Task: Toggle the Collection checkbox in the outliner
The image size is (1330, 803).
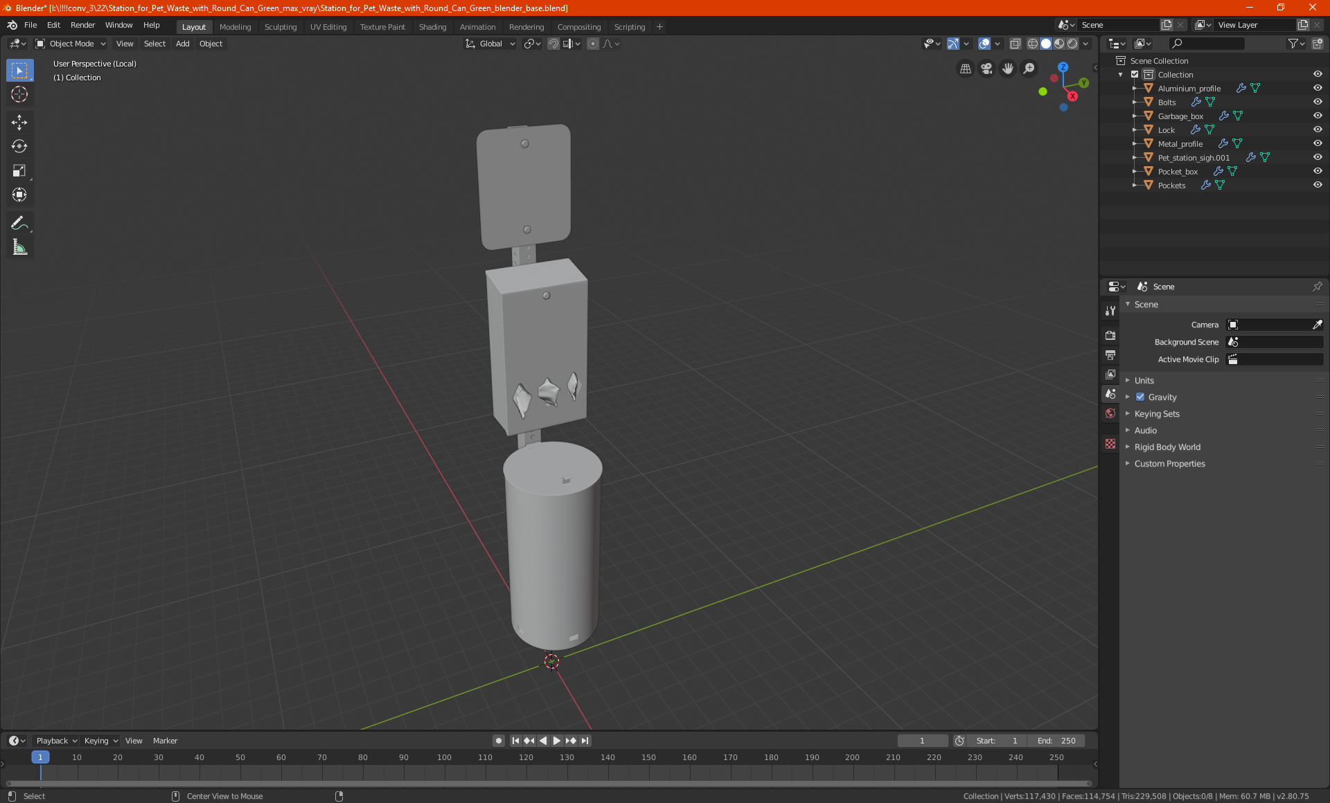Action: (1135, 74)
